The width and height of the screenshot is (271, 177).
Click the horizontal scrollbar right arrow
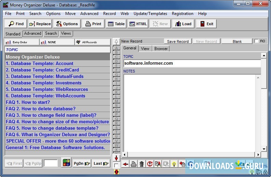coord(258,155)
